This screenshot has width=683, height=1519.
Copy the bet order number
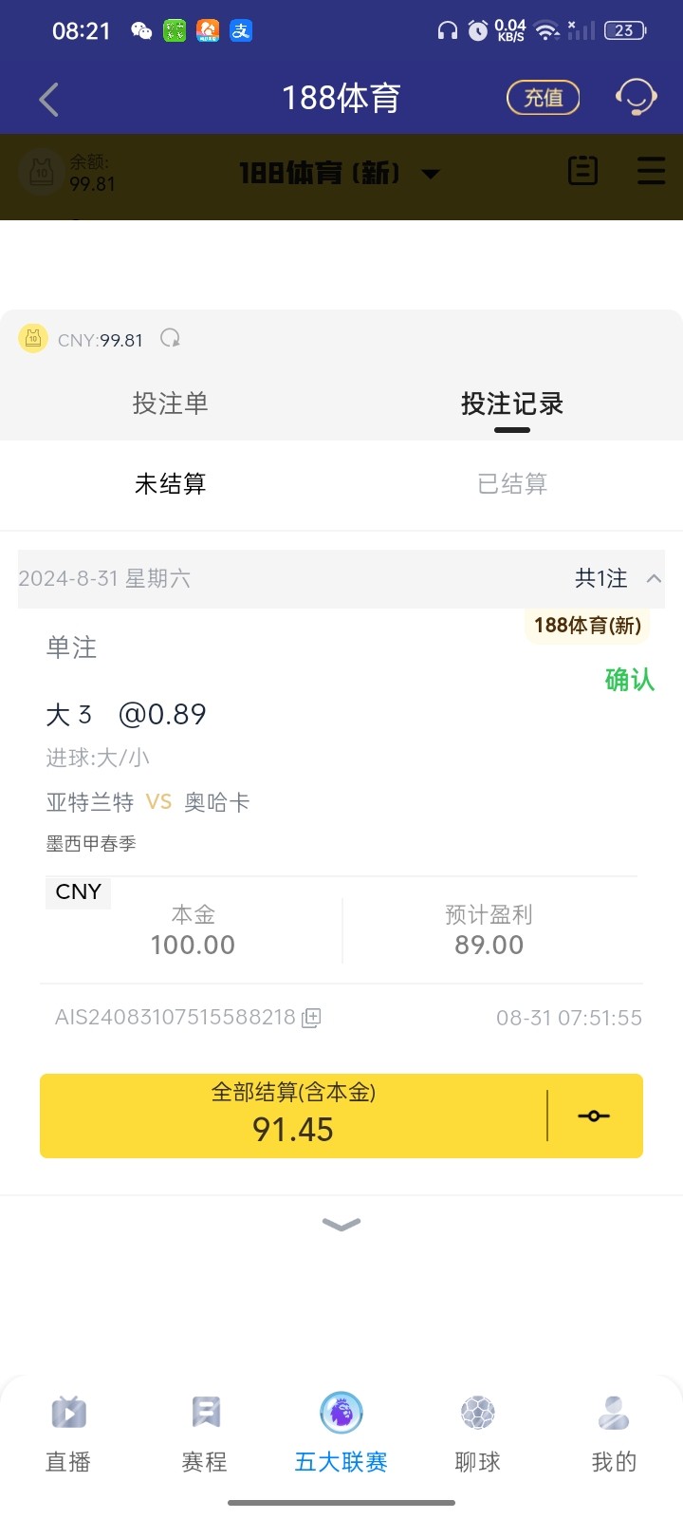(x=311, y=1019)
